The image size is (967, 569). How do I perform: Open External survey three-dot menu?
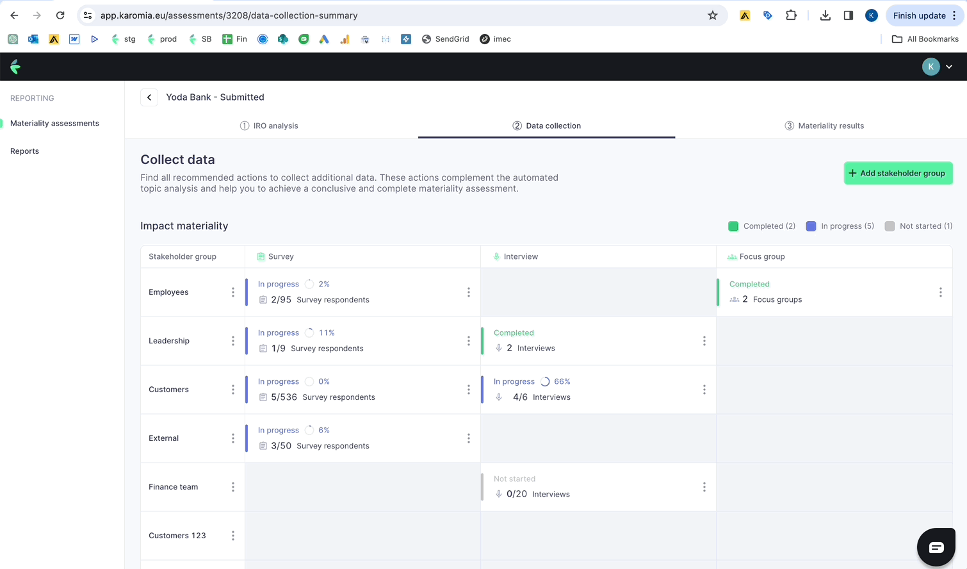(469, 438)
